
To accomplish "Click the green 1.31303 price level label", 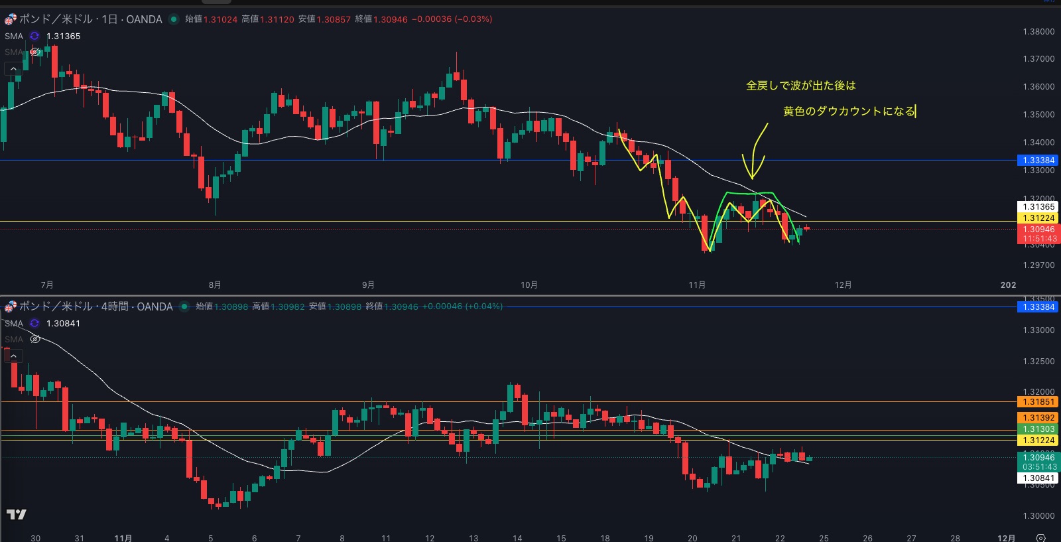I will (x=1038, y=429).
